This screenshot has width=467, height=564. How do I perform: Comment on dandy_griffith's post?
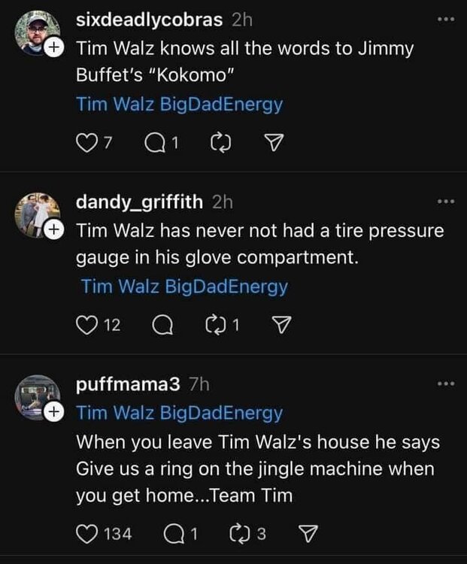(x=159, y=325)
